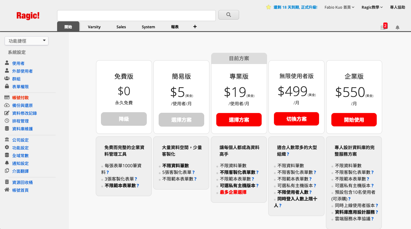This screenshot has height=229, width=411.
Task: Click the Ragic! logo
Action: [x=28, y=16]
